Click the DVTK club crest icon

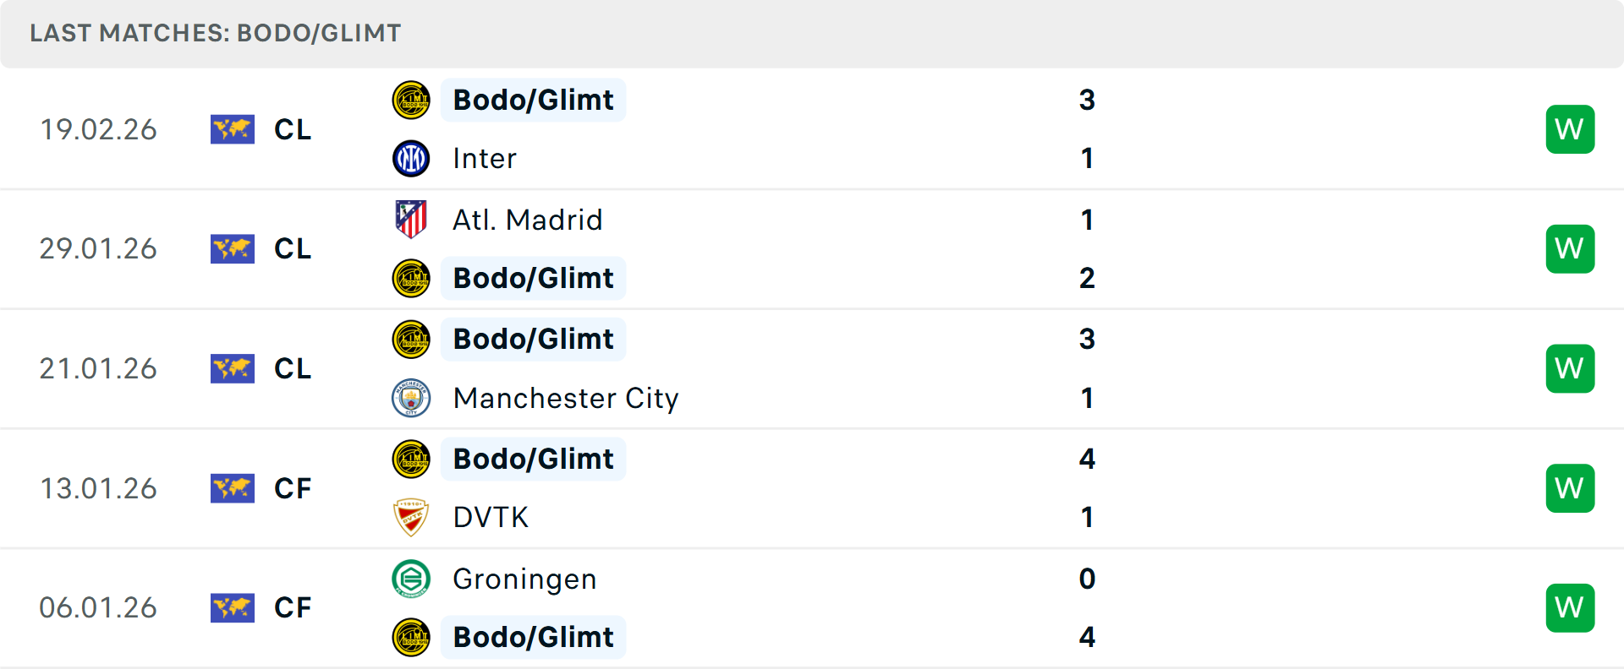click(x=411, y=517)
